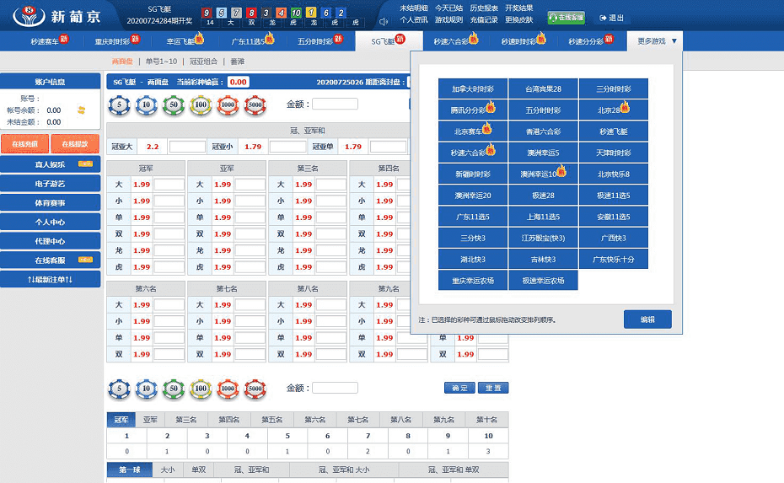The height and width of the screenshot is (483, 784).
Task: Switch to the 单号1~10 sub-tab
Action: click(161, 62)
